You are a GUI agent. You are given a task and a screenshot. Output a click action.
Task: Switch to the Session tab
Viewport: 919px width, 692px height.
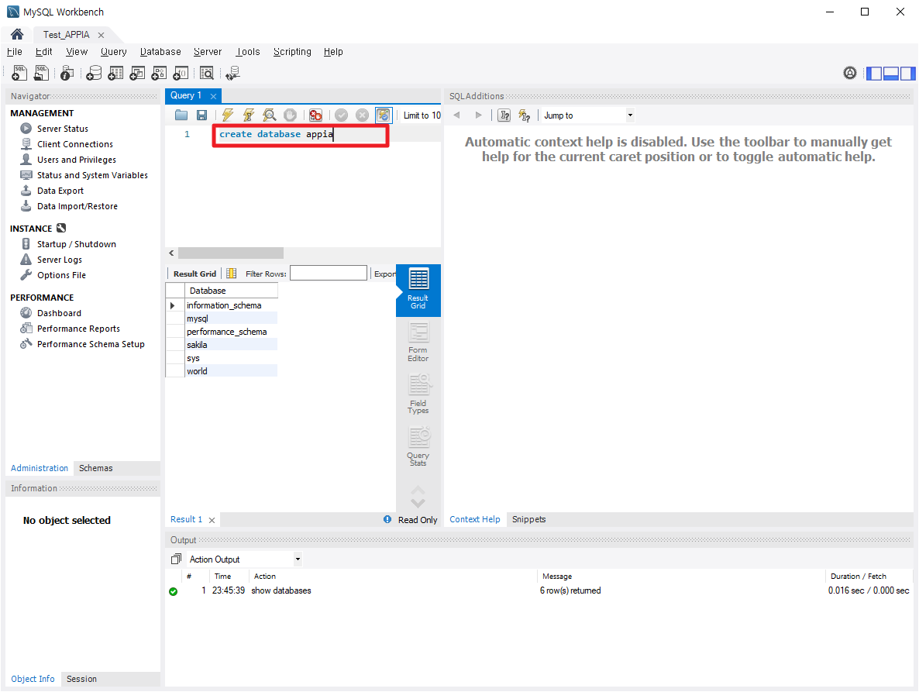(x=81, y=679)
